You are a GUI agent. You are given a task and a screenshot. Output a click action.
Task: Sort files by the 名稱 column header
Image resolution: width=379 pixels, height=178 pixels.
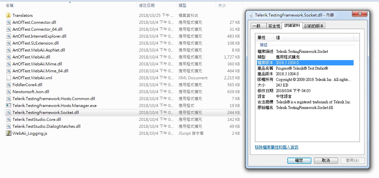pos(10,6)
